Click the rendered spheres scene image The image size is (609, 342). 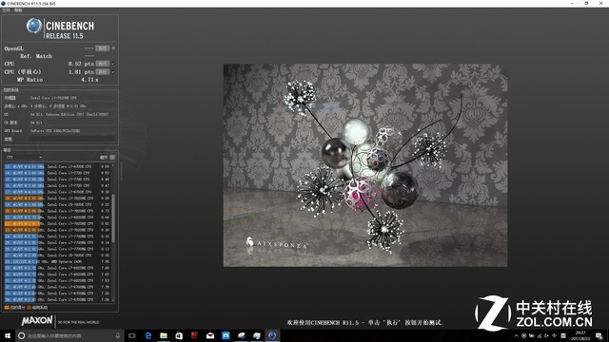(x=365, y=165)
